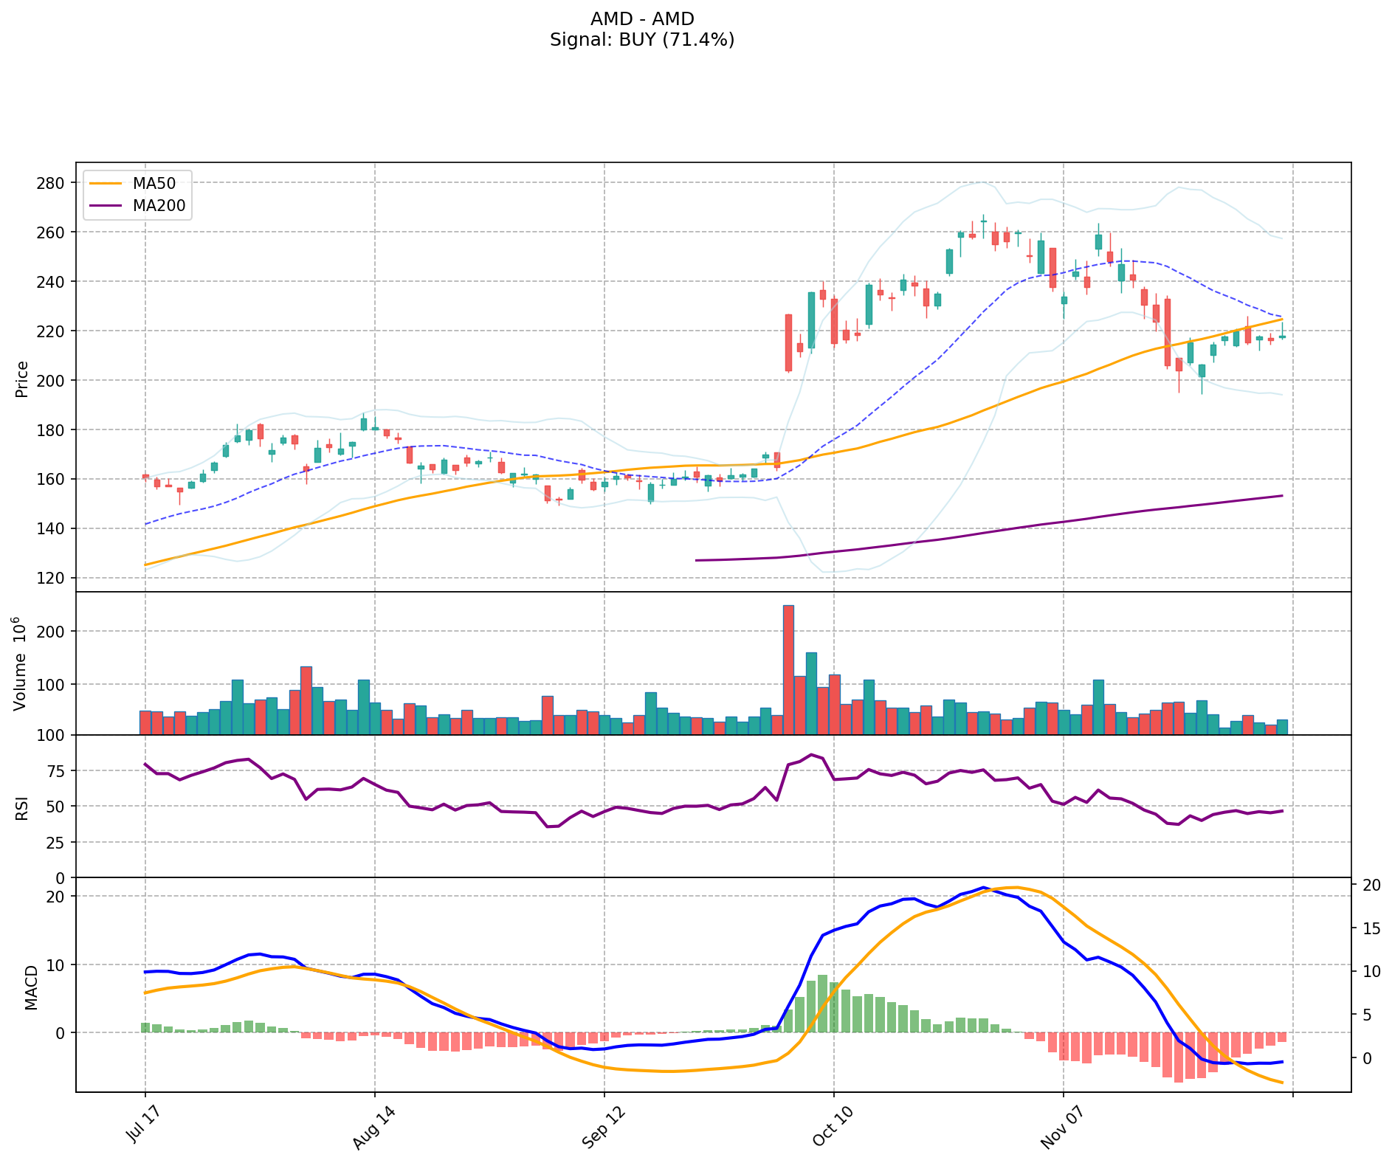
Task: Click the 15 tick on right MACD axis
Action: (x=1371, y=929)
